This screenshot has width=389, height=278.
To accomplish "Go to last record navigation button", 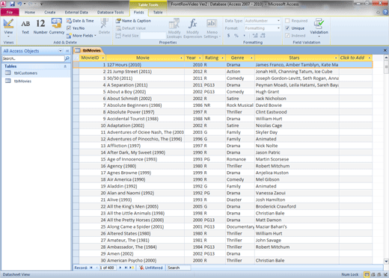I will pyautogui.click(x=126, y=268).
